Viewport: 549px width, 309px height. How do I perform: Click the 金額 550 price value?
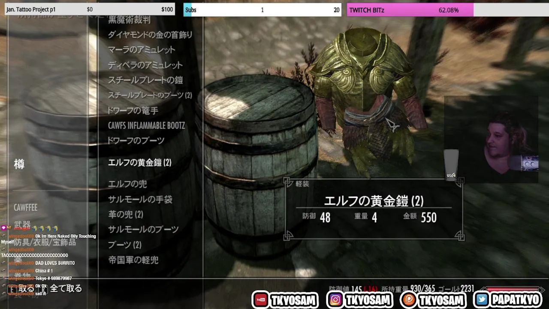pyautogui.click(x=420, y=217)
